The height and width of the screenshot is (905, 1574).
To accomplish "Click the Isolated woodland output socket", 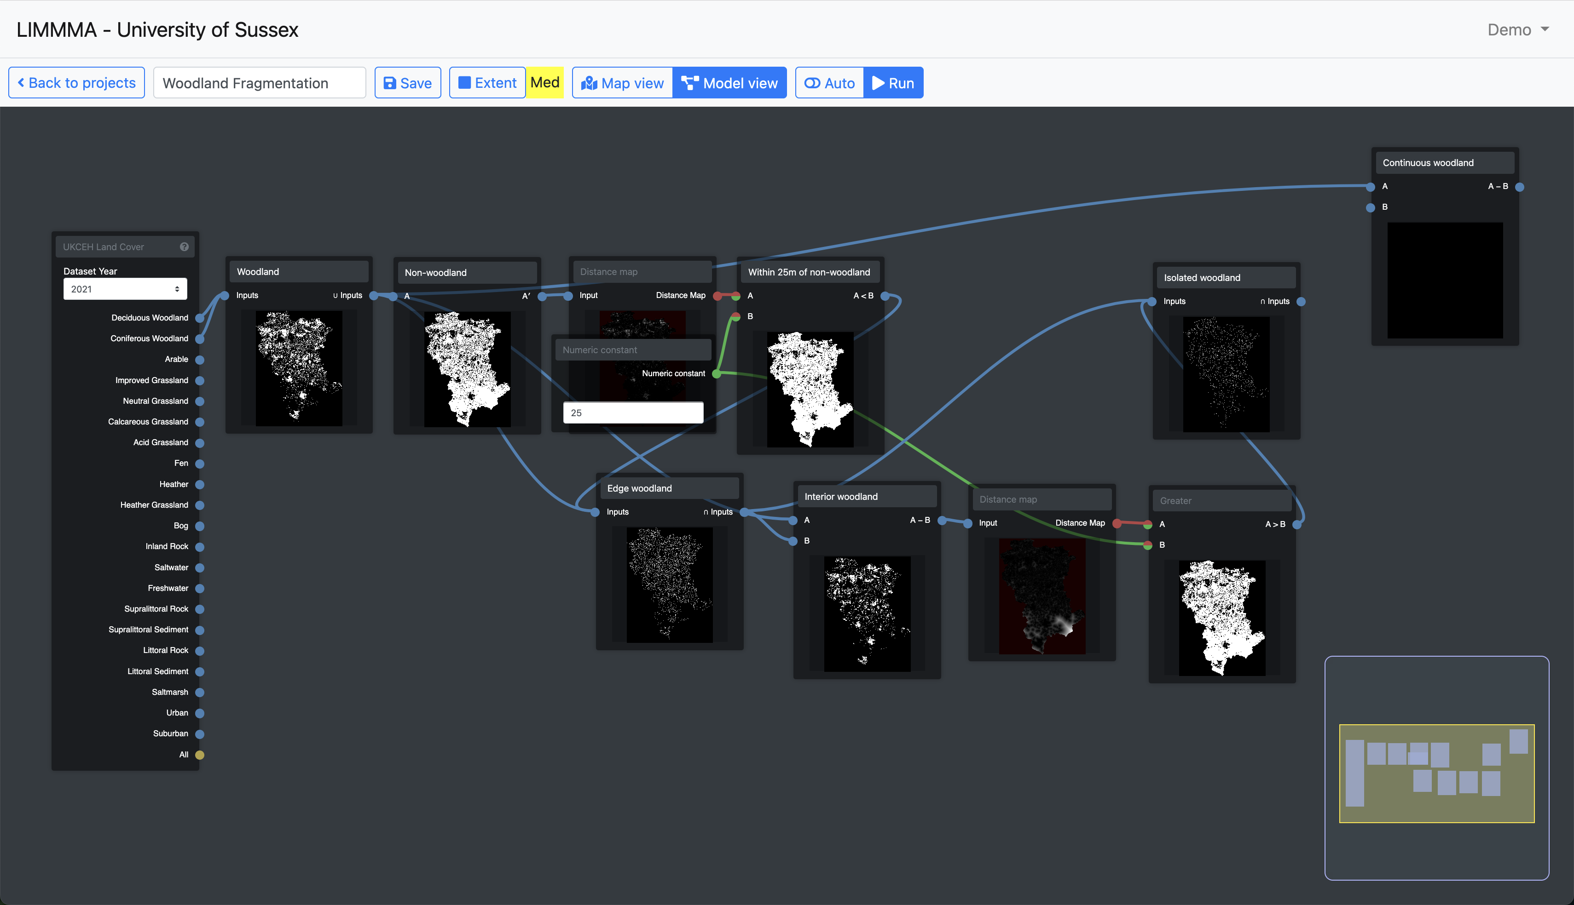I will tap(1301, 302).
